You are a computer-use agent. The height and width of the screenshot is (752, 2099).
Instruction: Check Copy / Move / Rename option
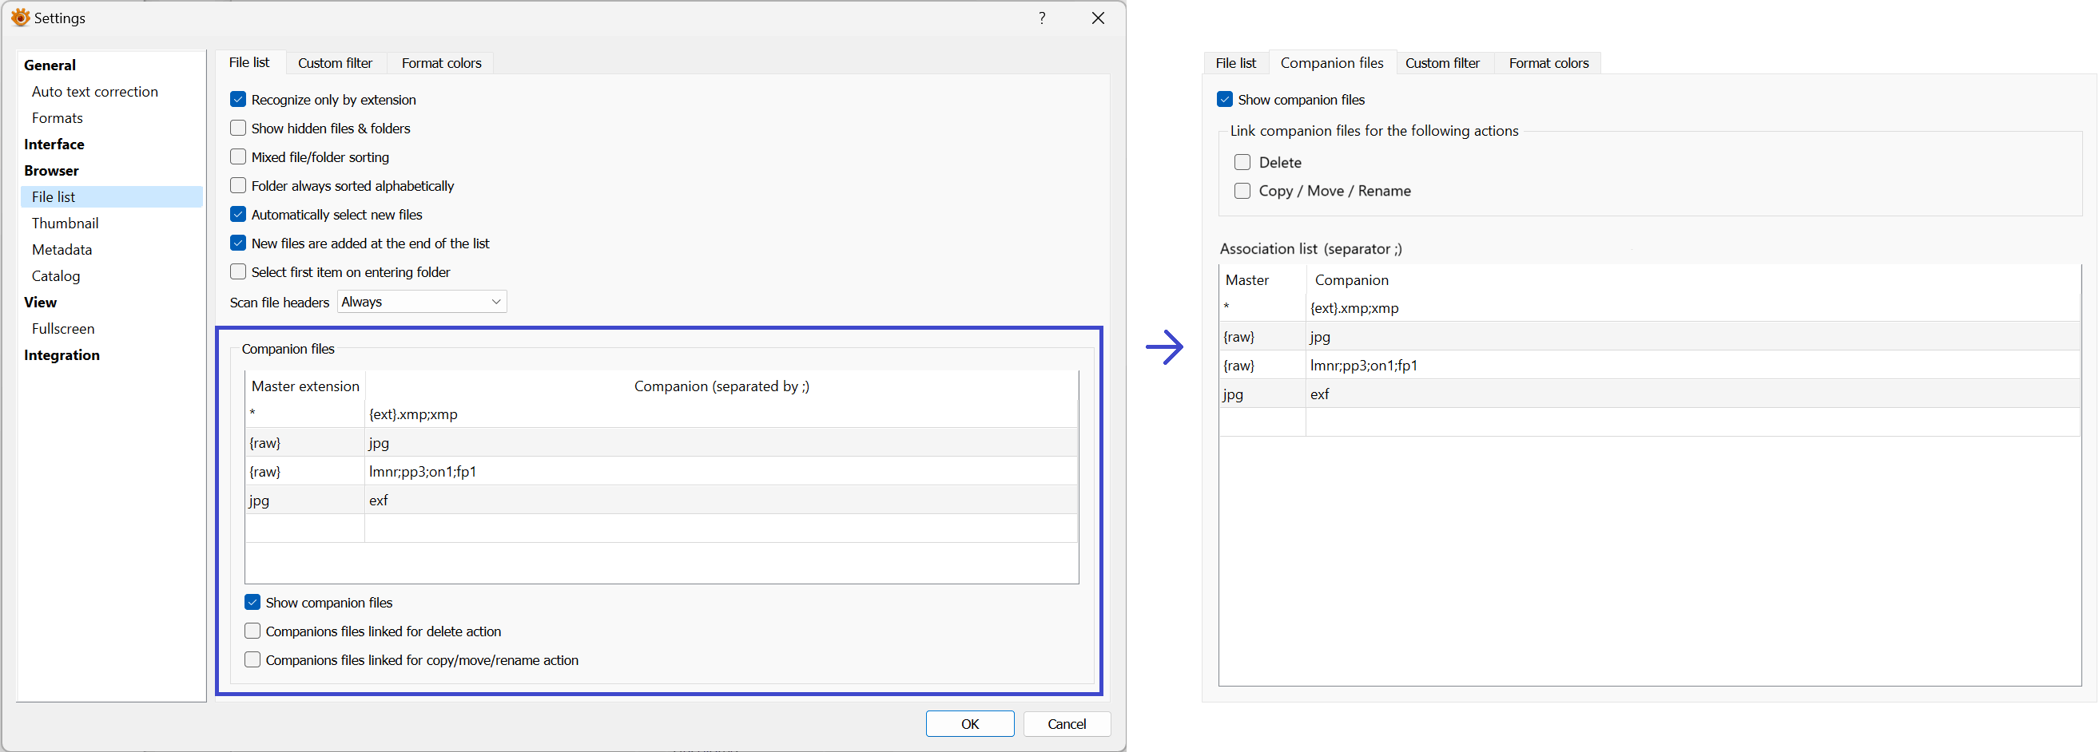[x=1242, y=192]
